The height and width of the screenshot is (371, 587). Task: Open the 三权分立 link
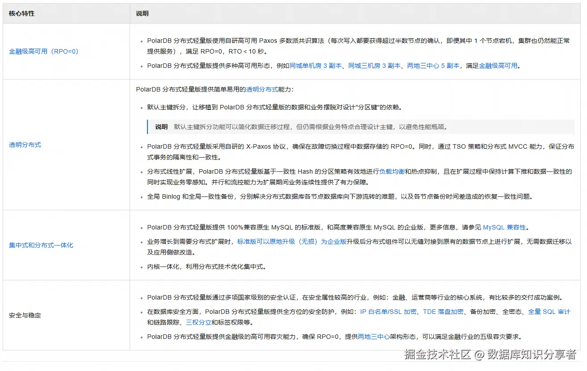tap(198, 322)
